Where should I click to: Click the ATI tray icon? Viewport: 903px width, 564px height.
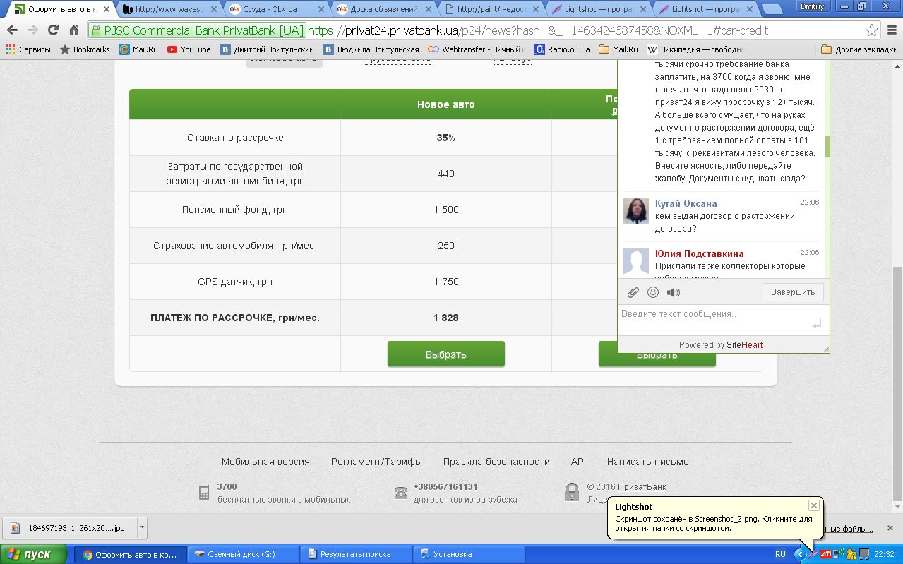(825, 554)
